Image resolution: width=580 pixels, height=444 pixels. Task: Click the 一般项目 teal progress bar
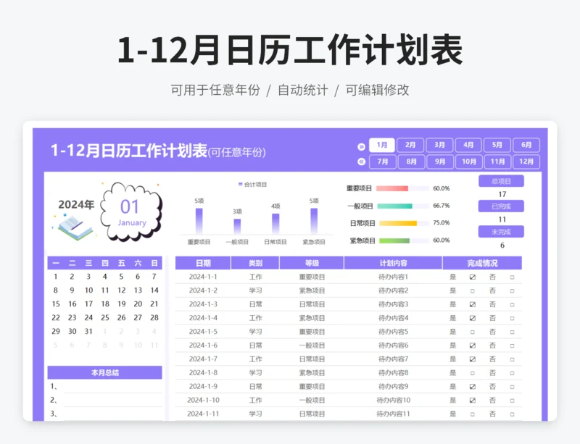[394, 206]
